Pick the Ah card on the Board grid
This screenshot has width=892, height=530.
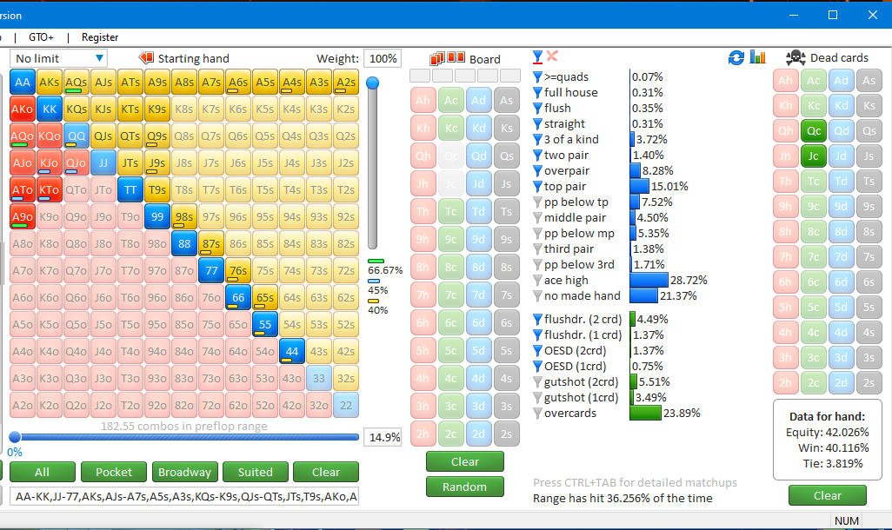tap(423, 101)
